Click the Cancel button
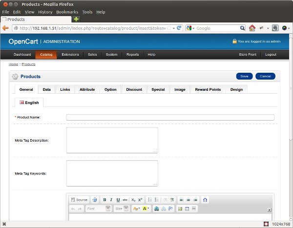This screenshot has height=228, width=293. click(x=265, y=76)
